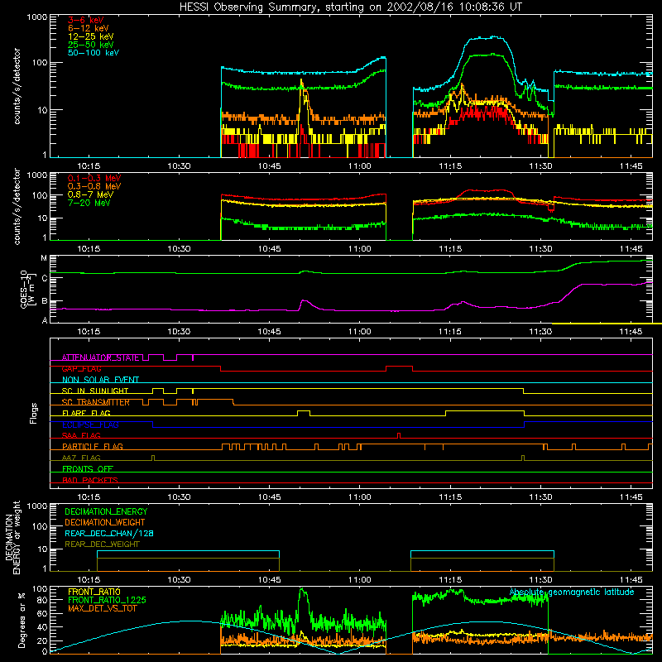Viewport: 662px width, 662px height.
Task: Click the red BAD_PACKETS label
Action: (x=90, y=481)
